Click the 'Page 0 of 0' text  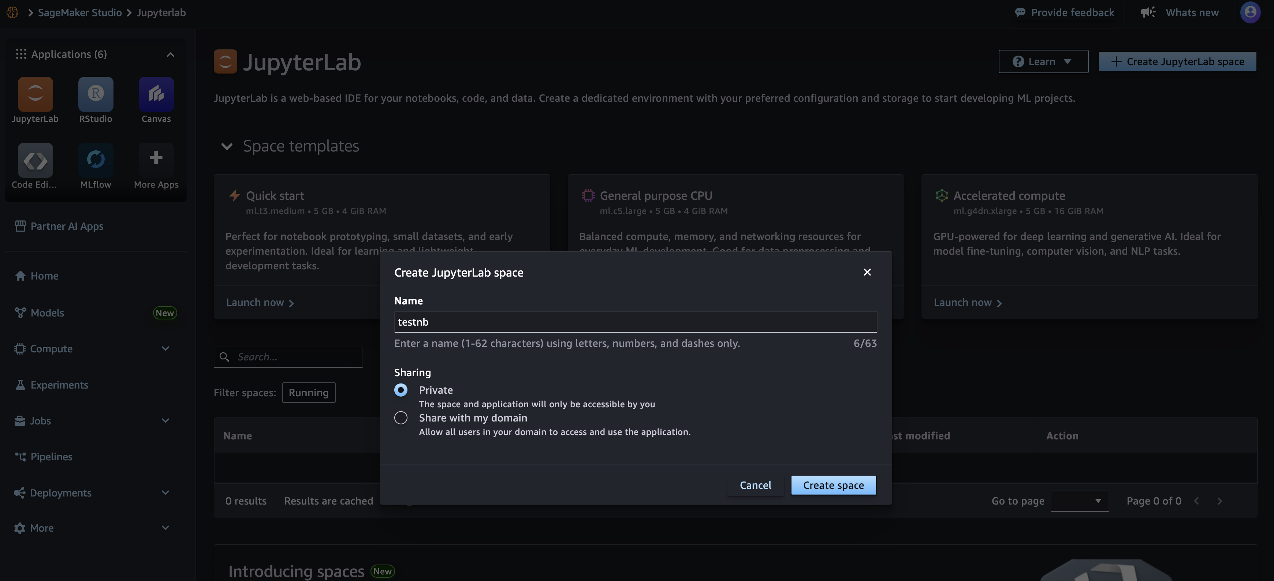tap(1154, 501)
